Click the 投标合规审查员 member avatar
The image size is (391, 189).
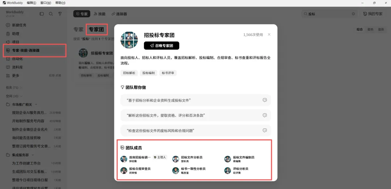click(124, 170)
